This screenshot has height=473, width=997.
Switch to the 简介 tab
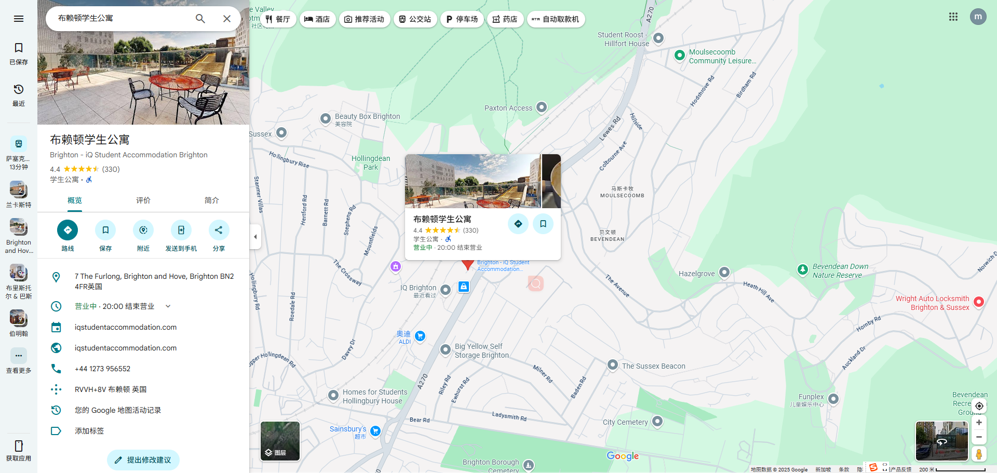[x=211, y=200]
